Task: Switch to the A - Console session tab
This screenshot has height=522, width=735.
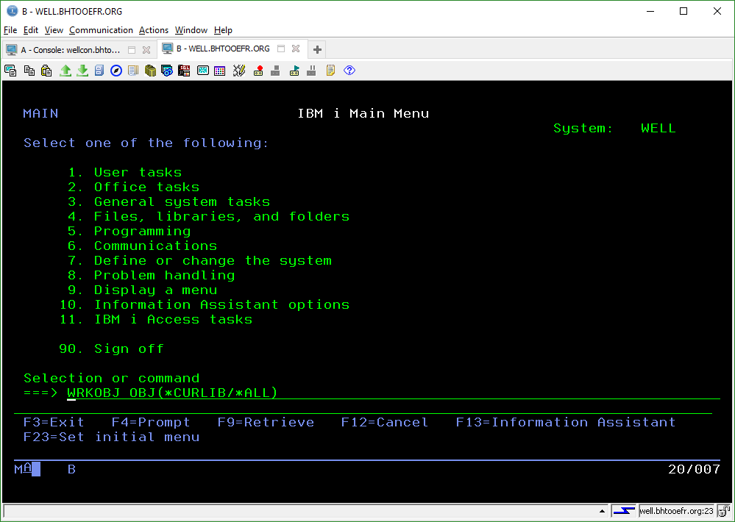Action: pos(69,50)
